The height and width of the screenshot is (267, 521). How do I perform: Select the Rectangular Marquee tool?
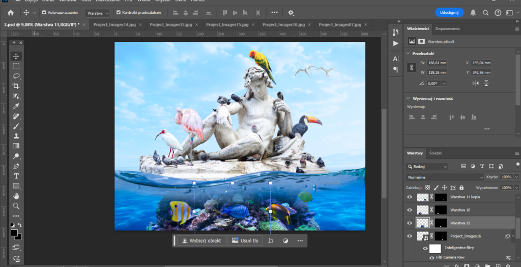click(x=16, y=66)
